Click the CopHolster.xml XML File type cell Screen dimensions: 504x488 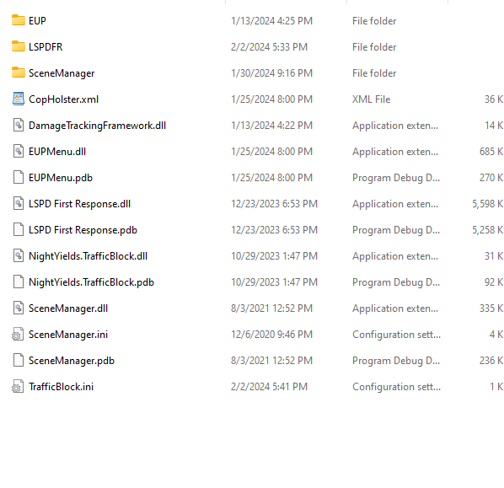371,99
